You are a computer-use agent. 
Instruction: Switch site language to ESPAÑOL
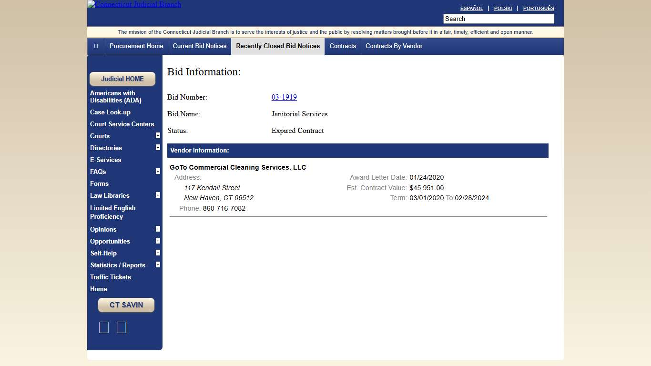[471, 8]
